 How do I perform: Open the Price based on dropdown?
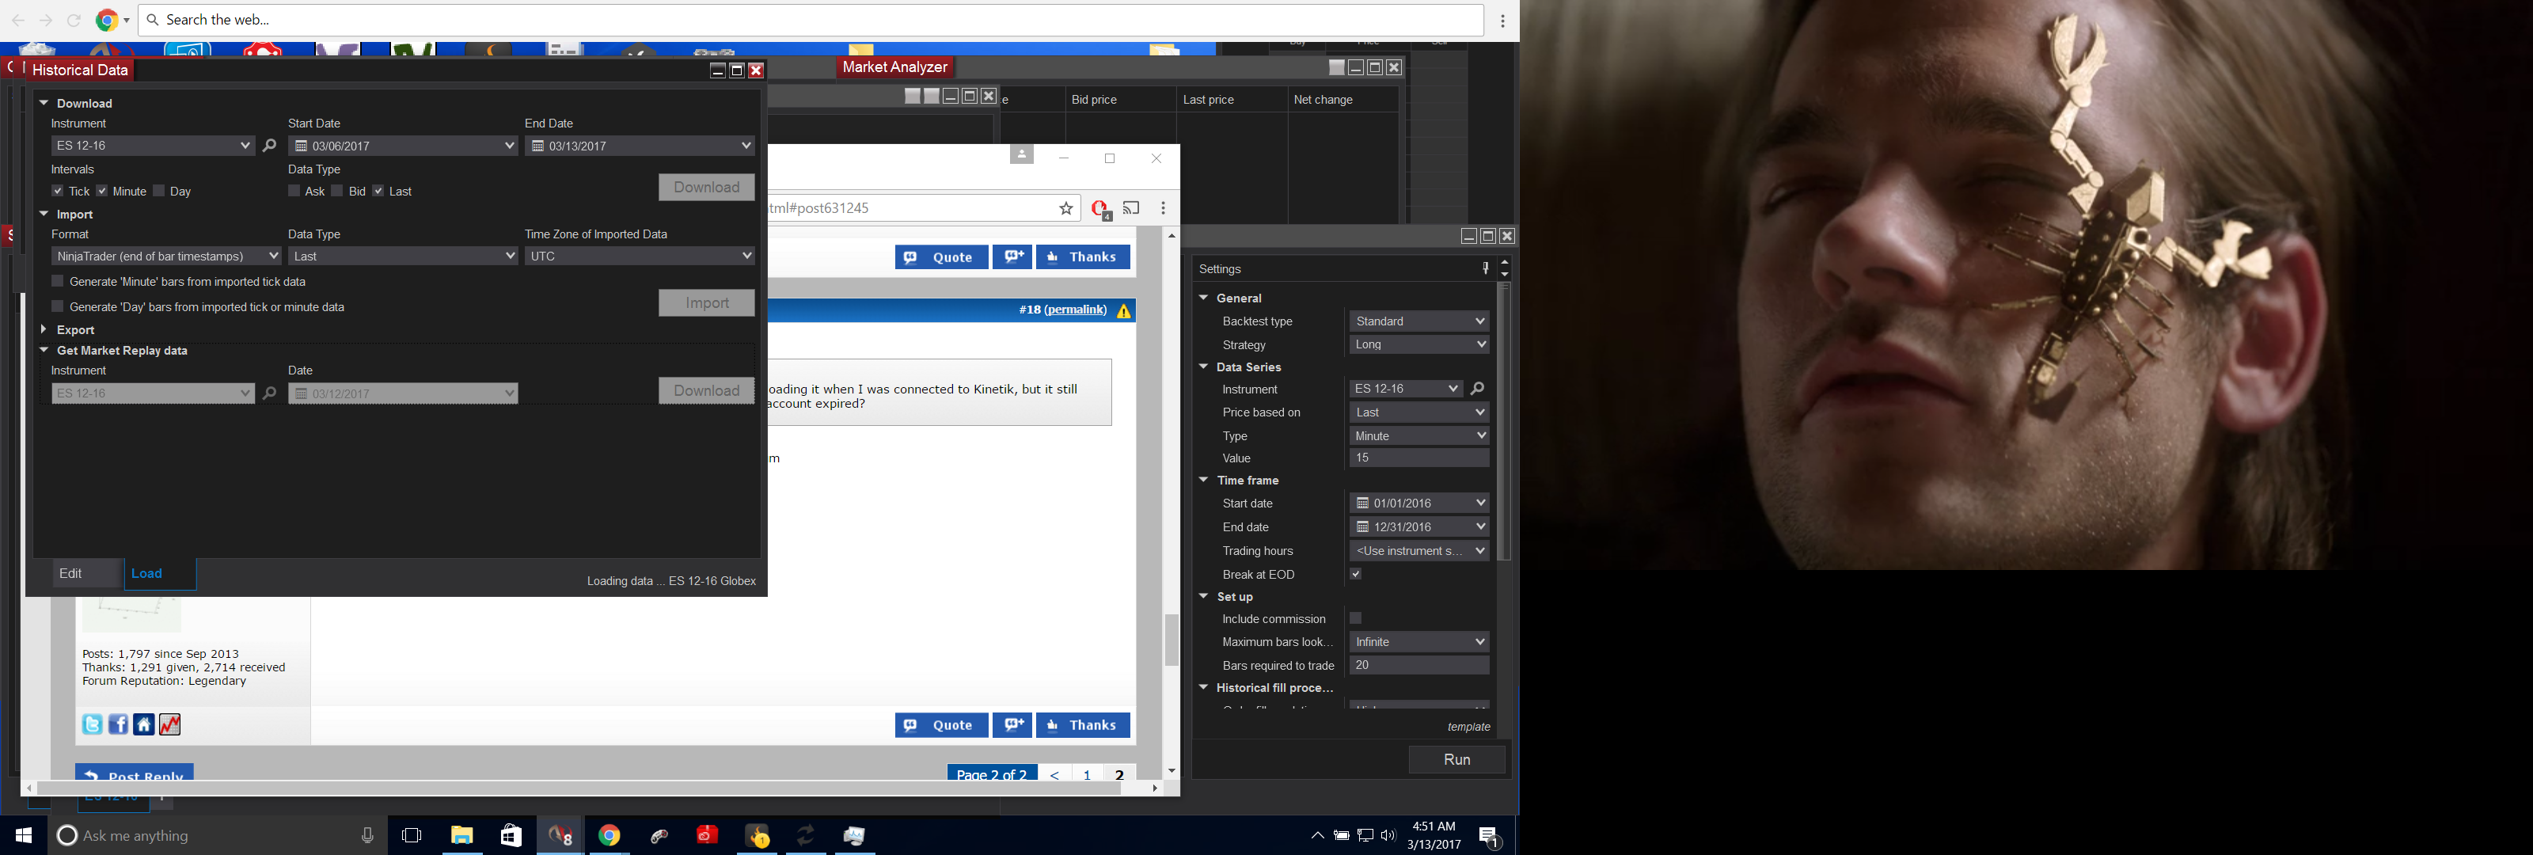tap(1419, 412)
